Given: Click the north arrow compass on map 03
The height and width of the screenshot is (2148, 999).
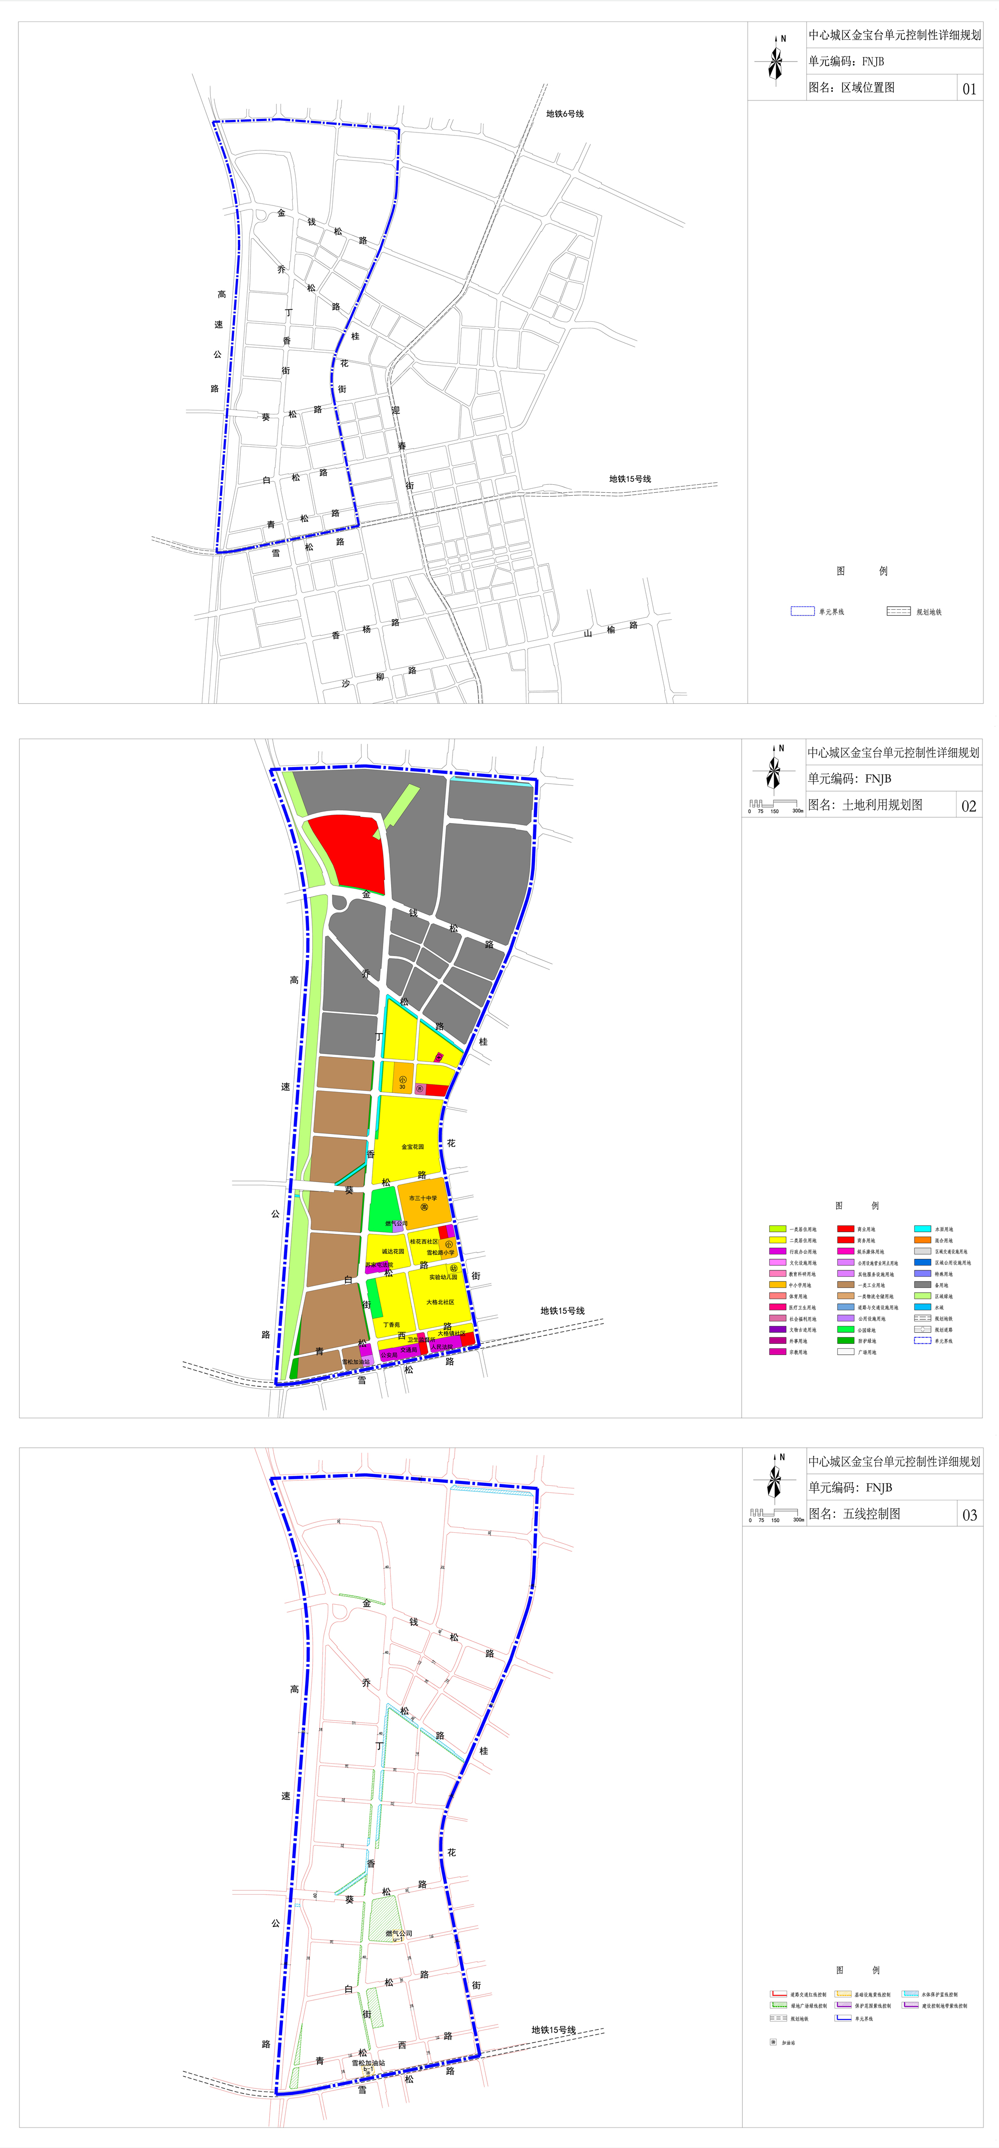Looking at the screenshot, I should pyautogui.click(x=775, y=1480).
